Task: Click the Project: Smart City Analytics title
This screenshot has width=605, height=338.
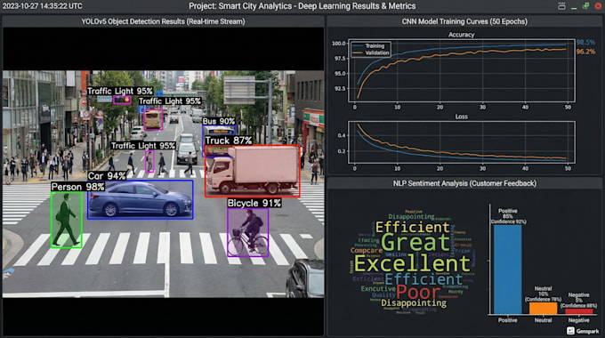Action: coord(302,6)
